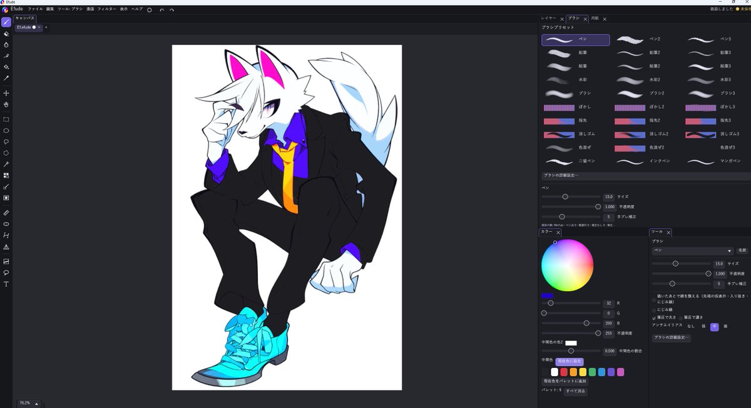Close the 用紙 panel tab
Screen dimensions: 751x408
tap(606, 19)
